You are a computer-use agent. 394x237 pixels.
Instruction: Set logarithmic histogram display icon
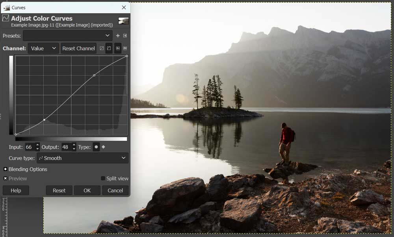pyautogui.click(x=125, y=48)
